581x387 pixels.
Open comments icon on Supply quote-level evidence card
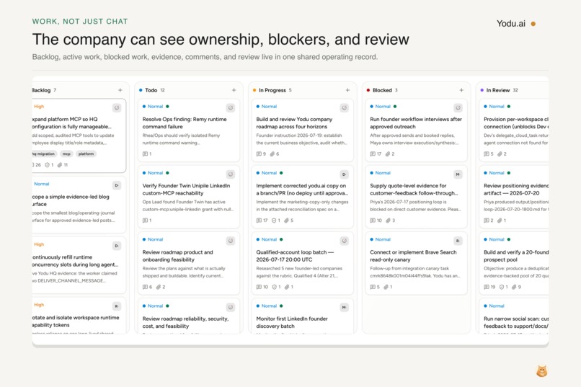(373, 221)
